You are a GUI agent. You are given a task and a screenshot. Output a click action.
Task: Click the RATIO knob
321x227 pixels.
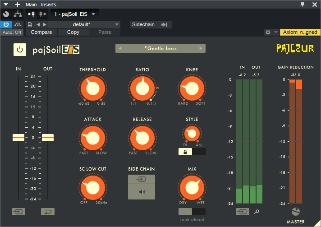tap(142, 88)
